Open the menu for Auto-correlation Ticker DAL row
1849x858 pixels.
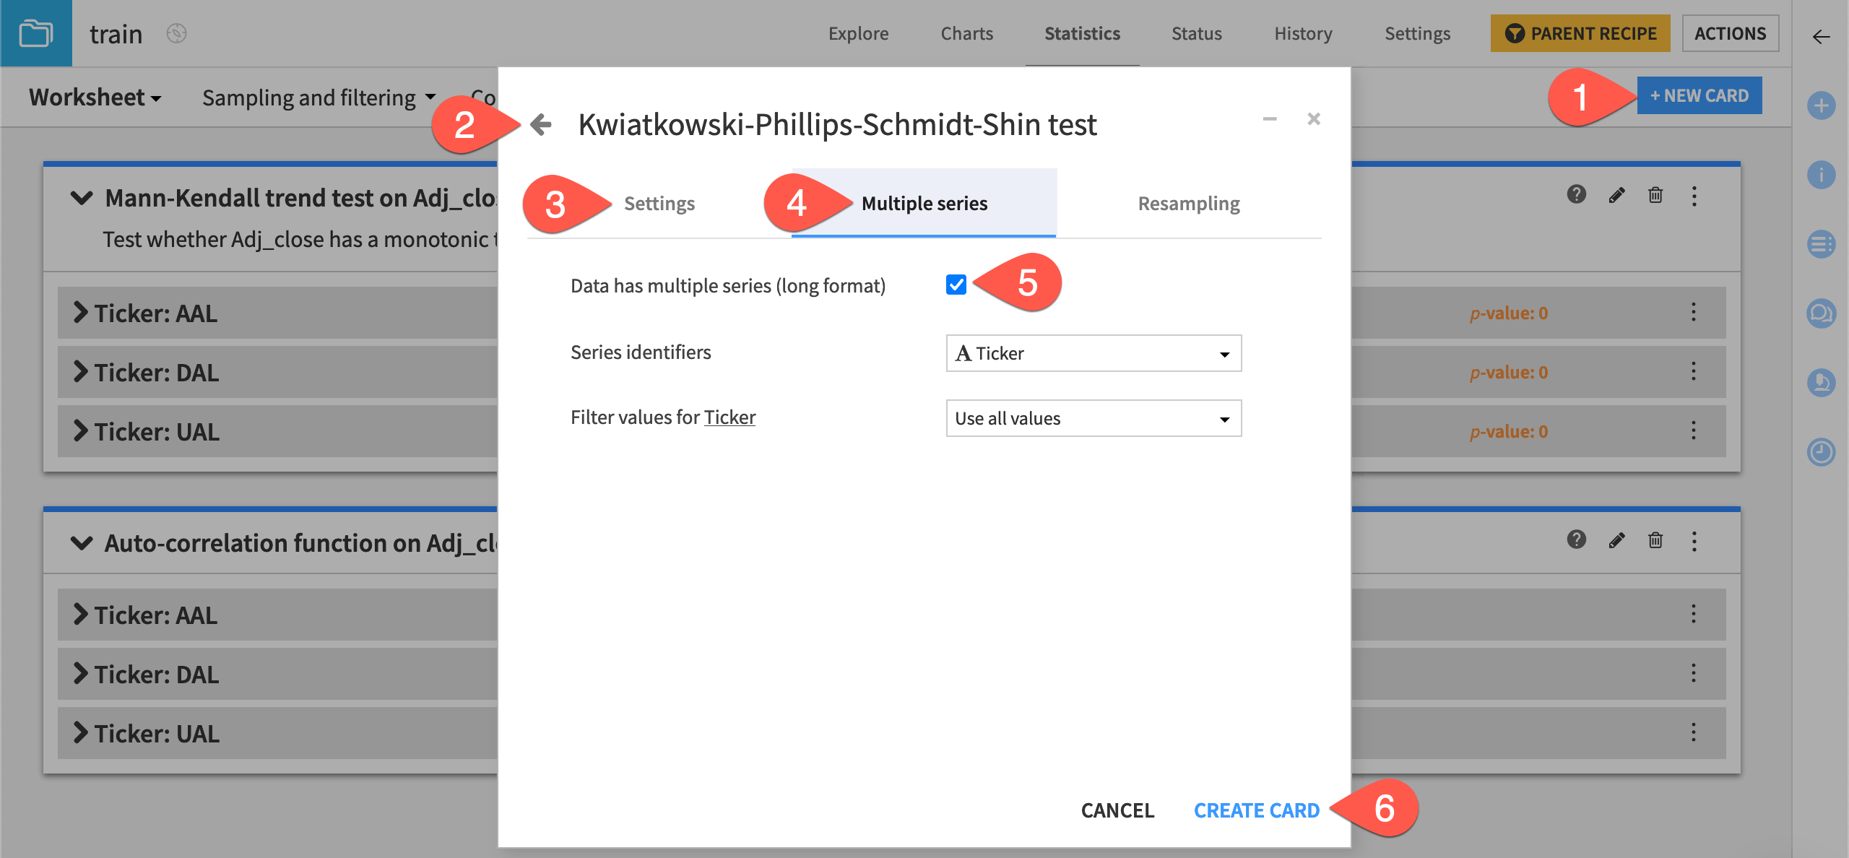pyautogui.click(x=1694, y=673)
